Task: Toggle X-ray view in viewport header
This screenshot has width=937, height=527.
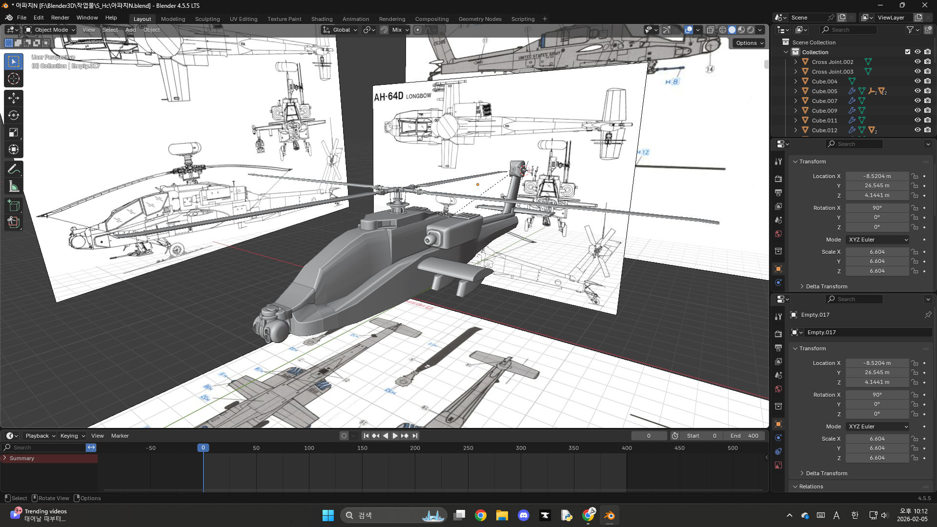Action: click(711, 30)
